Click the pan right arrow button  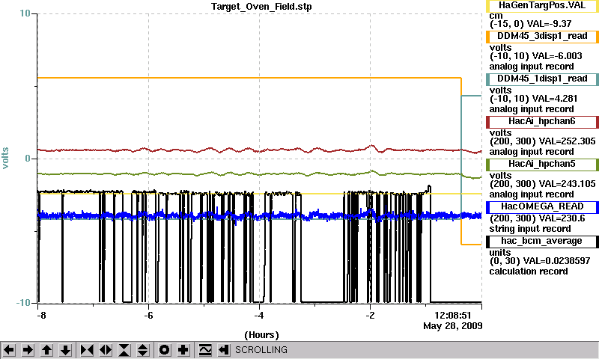[28, 349]
